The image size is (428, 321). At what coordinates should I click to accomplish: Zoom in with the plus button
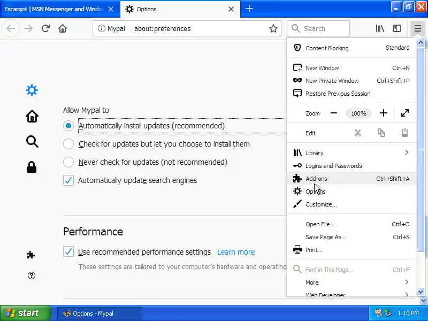point(383,113)
